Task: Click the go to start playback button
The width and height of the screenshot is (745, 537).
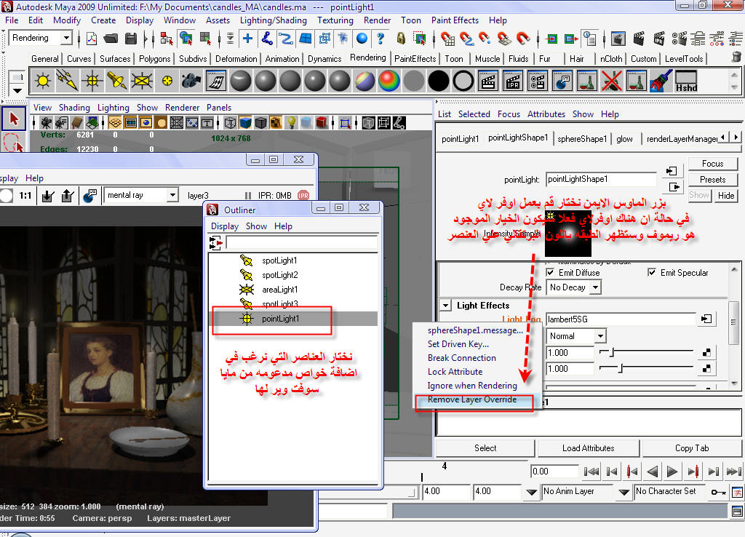Action: (591, 472)
